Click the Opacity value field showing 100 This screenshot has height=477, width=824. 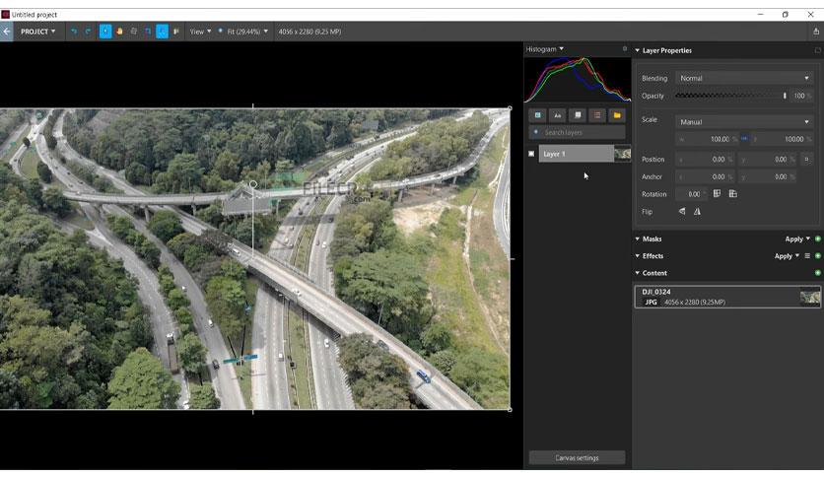click(799, 96)
